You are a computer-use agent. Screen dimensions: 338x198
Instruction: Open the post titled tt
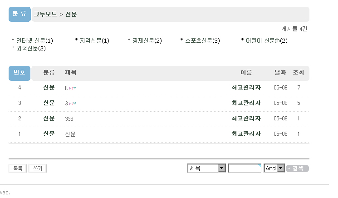(x=66, y=88)
